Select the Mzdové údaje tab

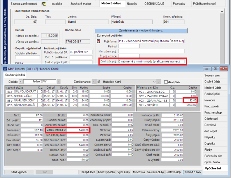(x=111, y=3)
